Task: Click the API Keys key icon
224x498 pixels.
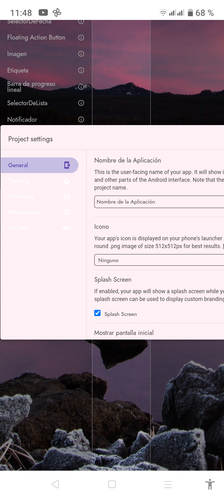Action: pyautogui.click(x=67, y=228)
